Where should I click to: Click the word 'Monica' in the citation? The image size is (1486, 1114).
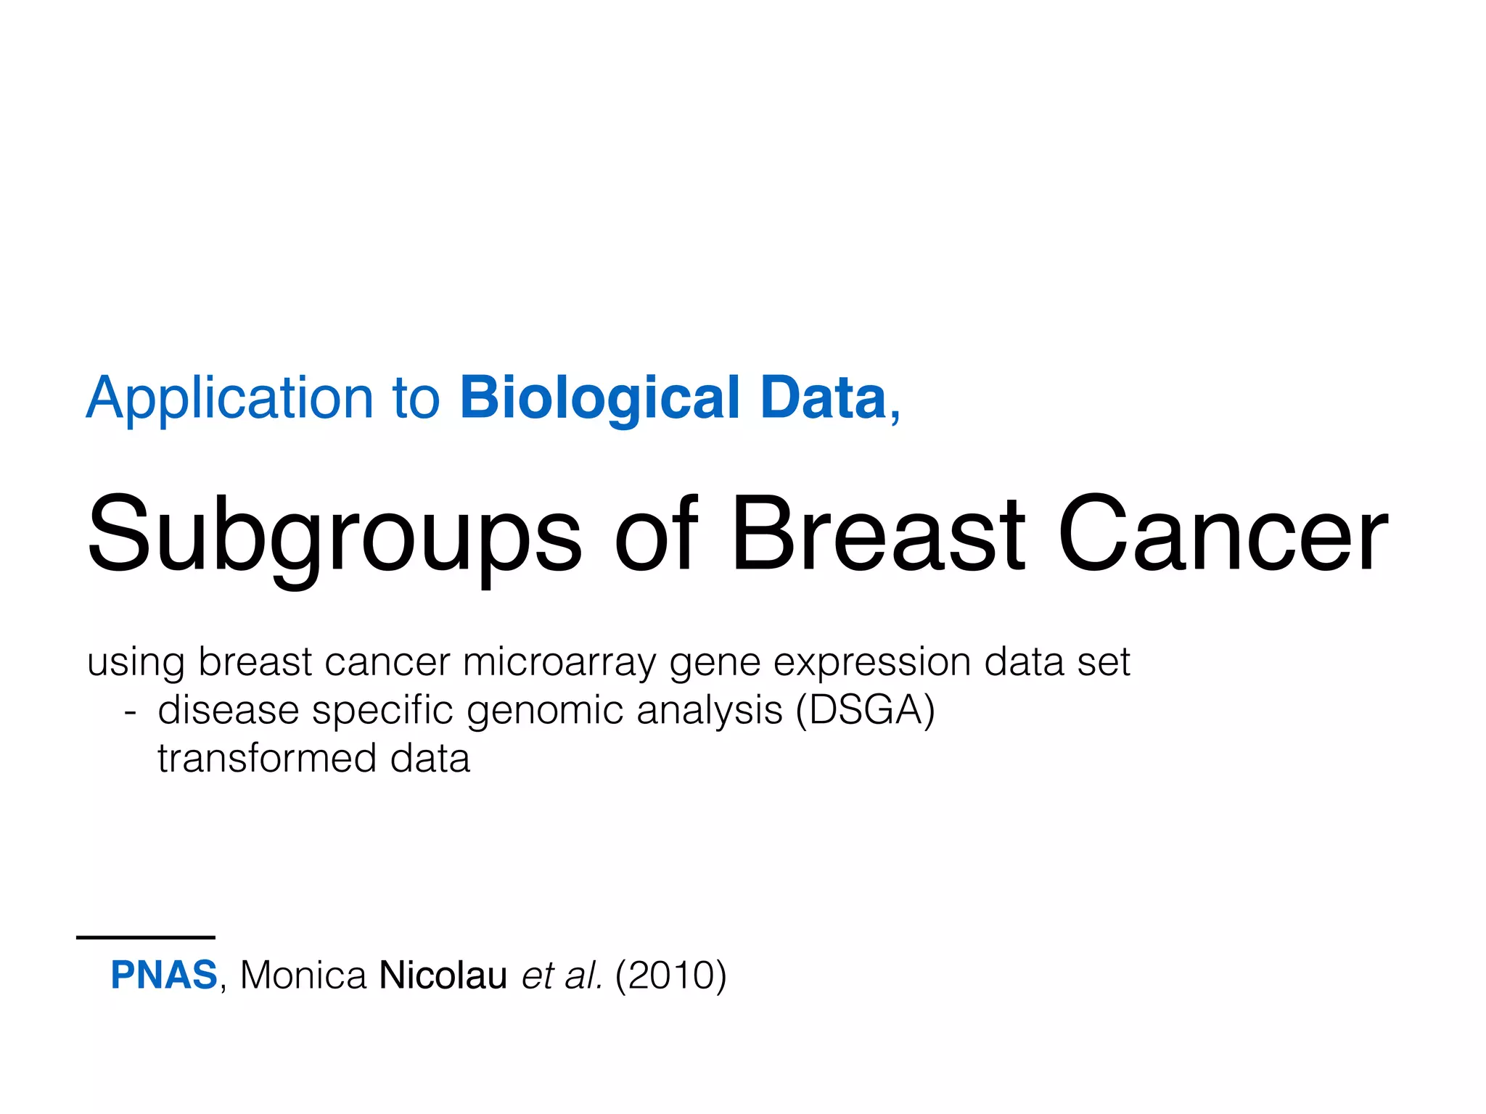303,975
